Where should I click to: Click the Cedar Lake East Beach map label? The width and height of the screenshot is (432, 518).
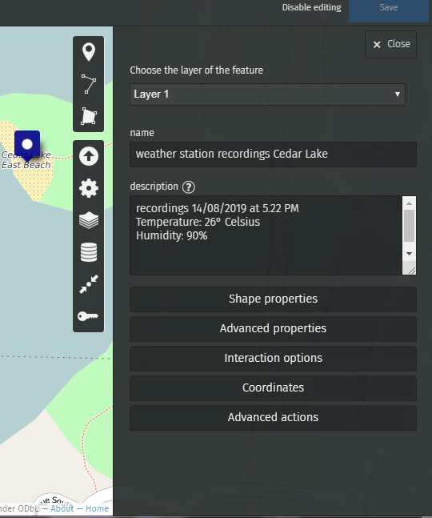26,160
